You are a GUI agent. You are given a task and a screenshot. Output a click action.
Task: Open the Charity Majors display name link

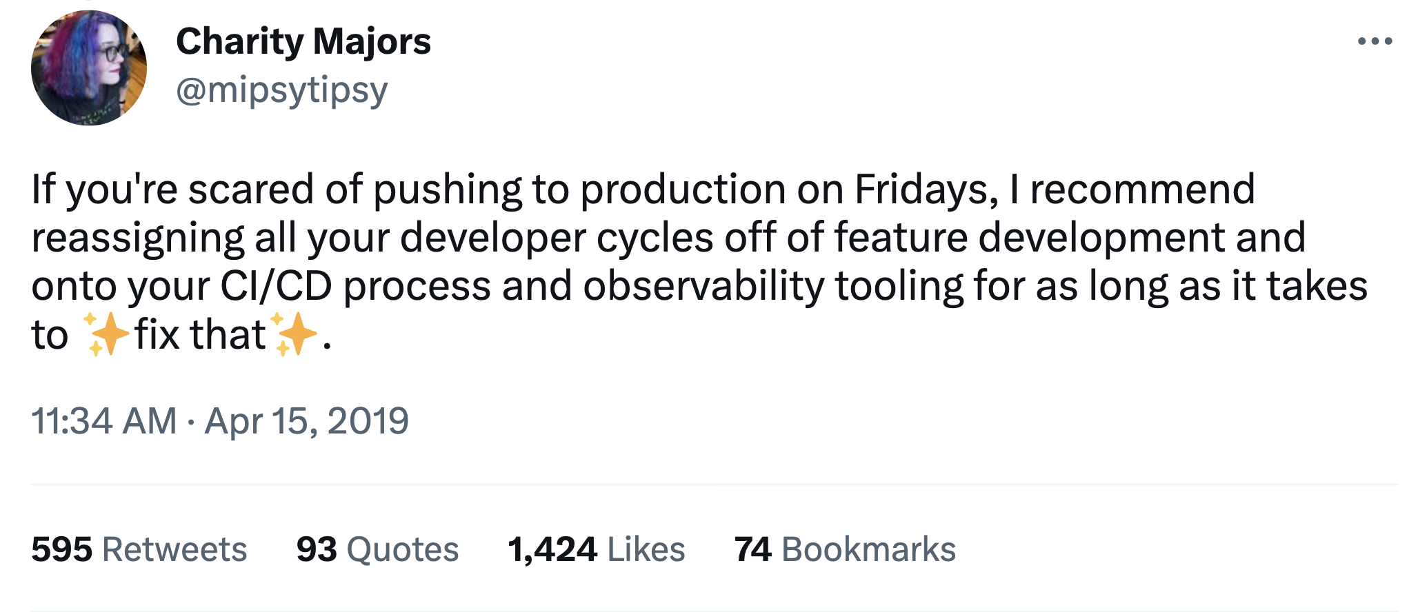pos(303,41)
